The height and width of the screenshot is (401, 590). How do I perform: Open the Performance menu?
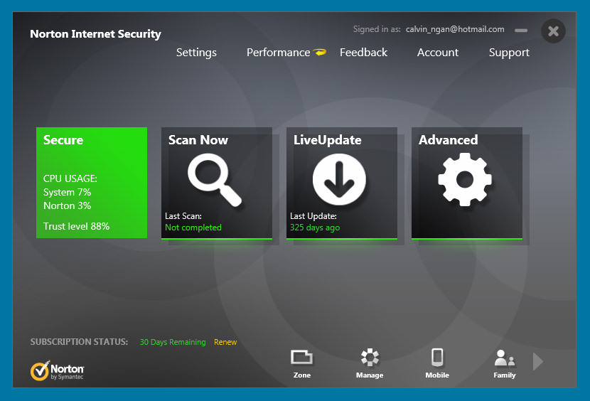pos(279,53)
